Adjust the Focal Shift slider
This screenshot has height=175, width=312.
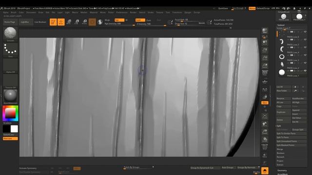click(x=190, y=20)
